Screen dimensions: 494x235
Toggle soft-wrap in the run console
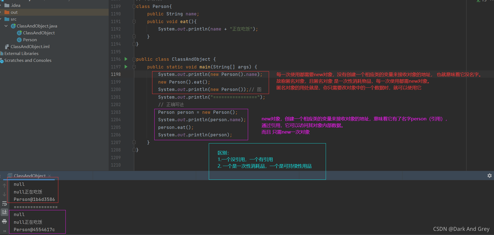(4, 204)
